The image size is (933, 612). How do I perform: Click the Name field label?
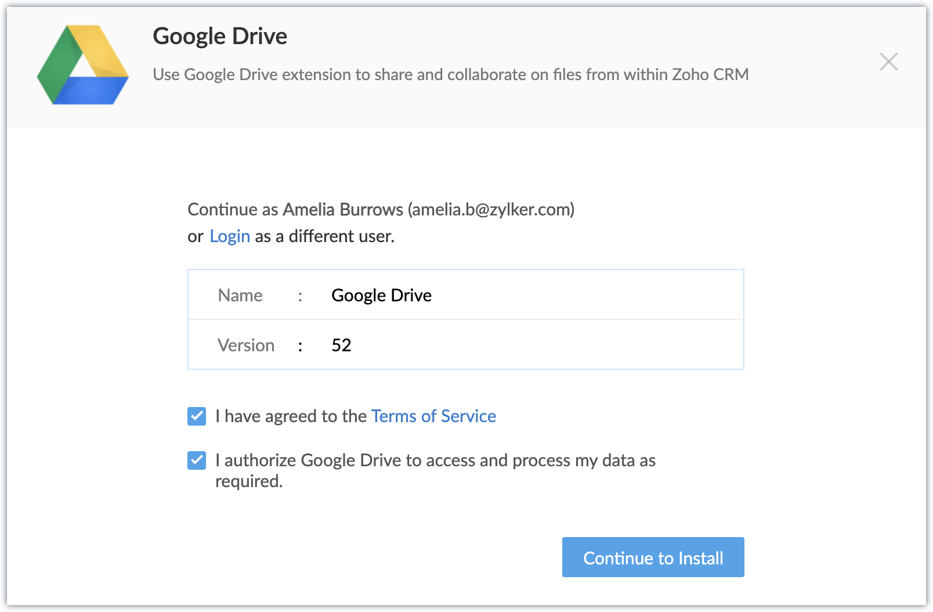point(240,296)
